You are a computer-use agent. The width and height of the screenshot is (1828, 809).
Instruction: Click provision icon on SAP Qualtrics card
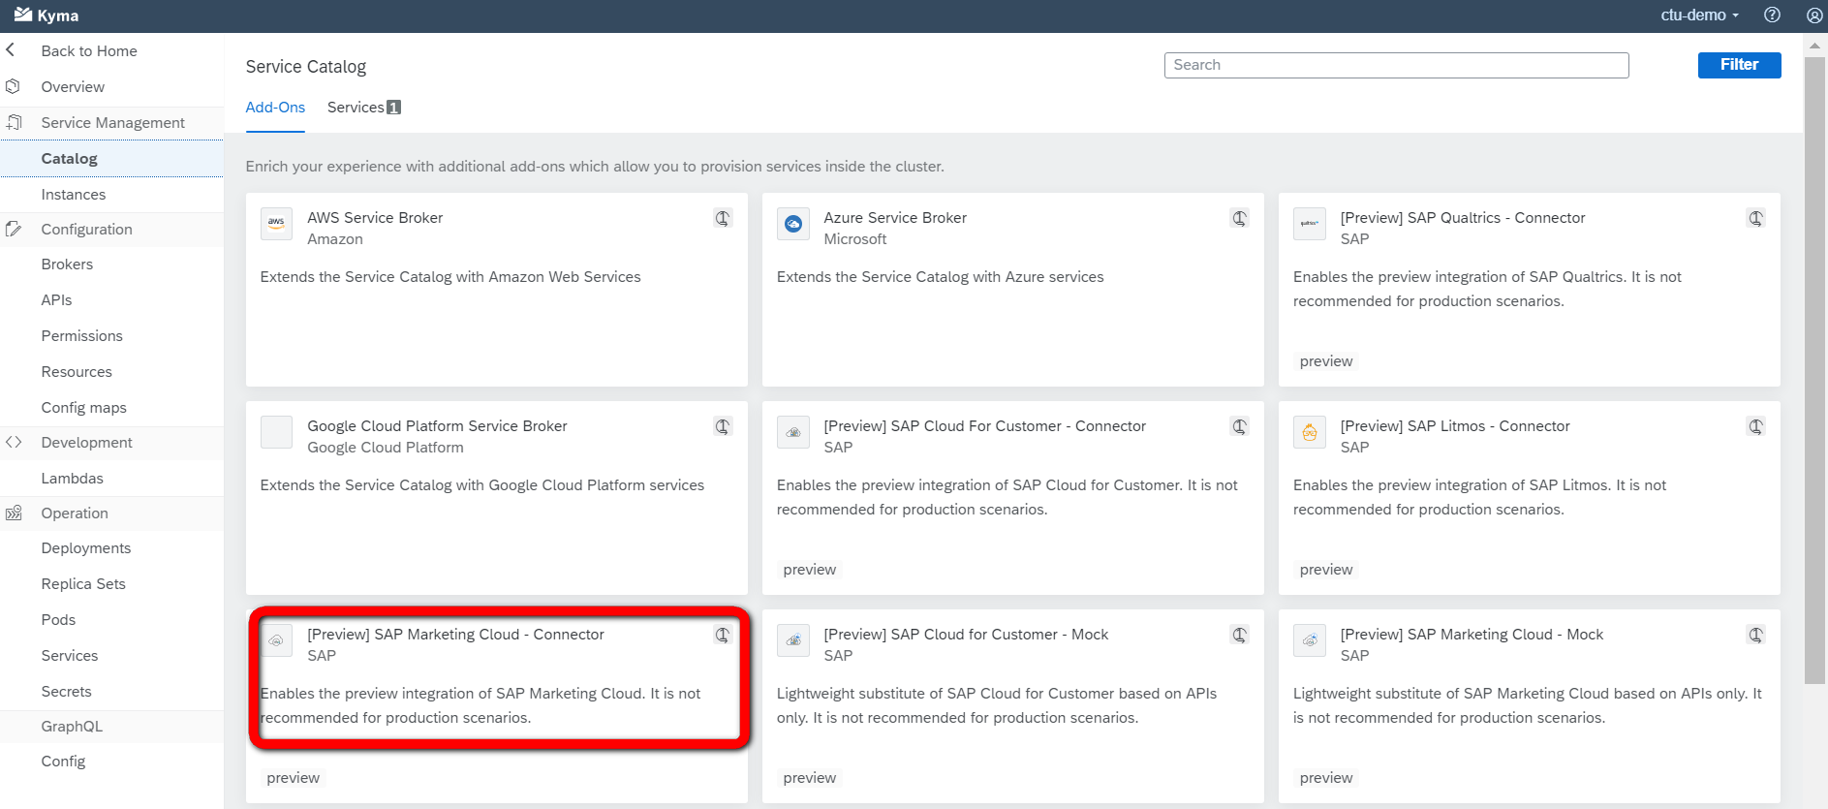tap(1755, 218)
